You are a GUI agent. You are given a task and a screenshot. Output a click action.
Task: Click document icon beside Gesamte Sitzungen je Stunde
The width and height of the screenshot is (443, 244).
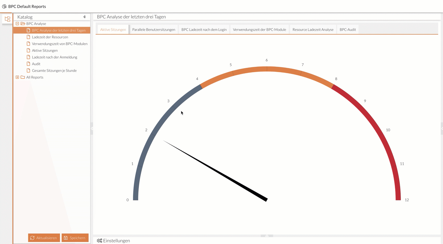[29, 71]
